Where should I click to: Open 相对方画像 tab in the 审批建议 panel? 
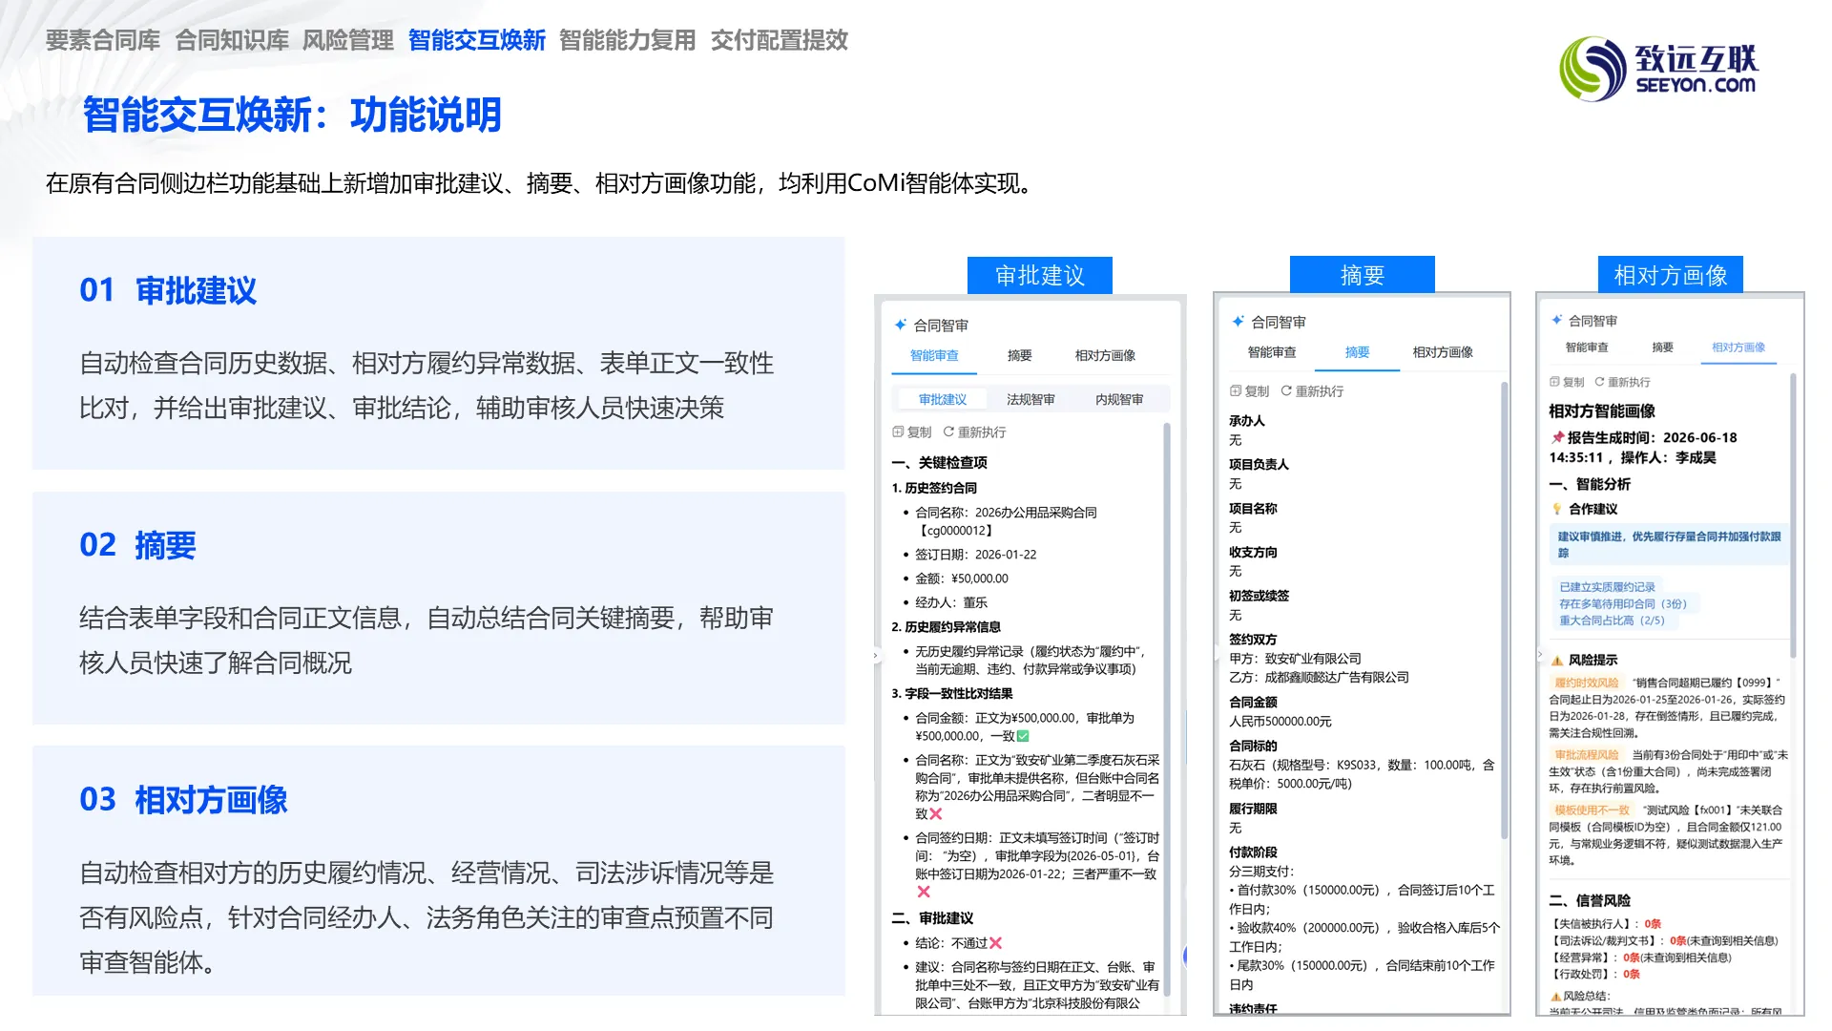(1105, 355)
